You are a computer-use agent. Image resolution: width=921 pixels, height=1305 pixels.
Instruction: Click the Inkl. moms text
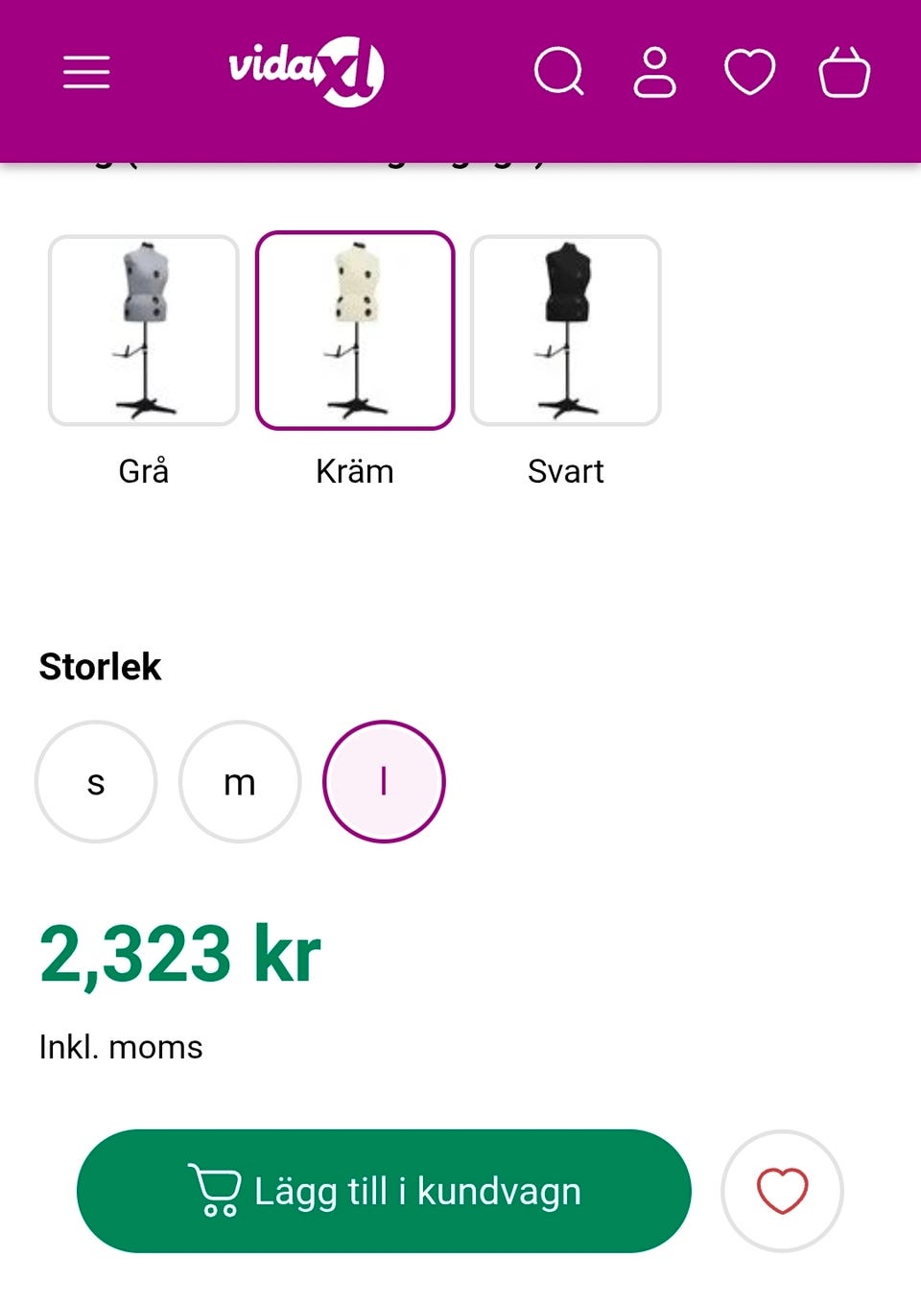pos(121,1047)
